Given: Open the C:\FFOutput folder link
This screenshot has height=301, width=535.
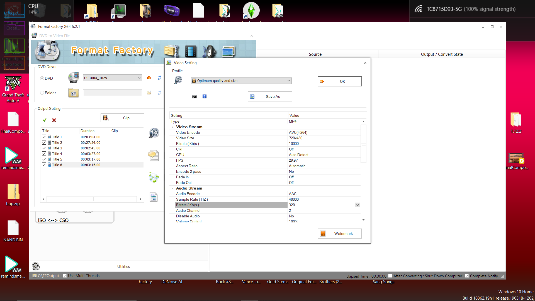Looking at the screenshot, I should 48,276.
